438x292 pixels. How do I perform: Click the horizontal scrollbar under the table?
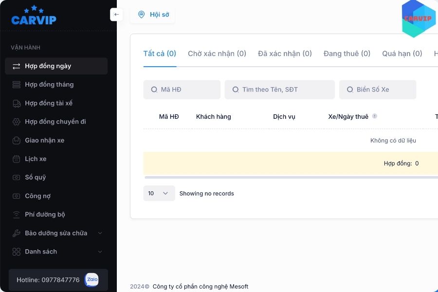[291, 178]
